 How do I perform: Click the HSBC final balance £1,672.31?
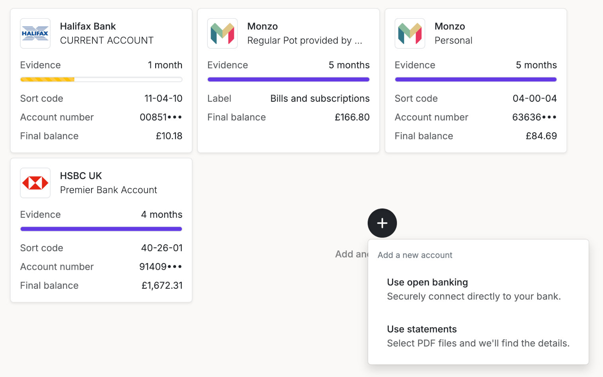162,286
